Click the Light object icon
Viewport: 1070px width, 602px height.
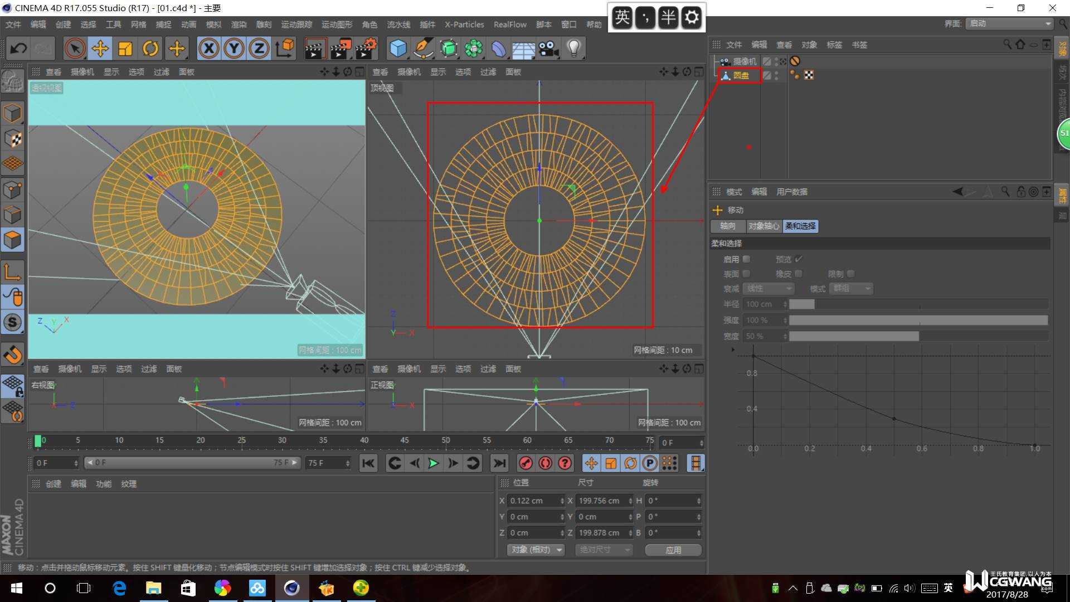(574, 48)
